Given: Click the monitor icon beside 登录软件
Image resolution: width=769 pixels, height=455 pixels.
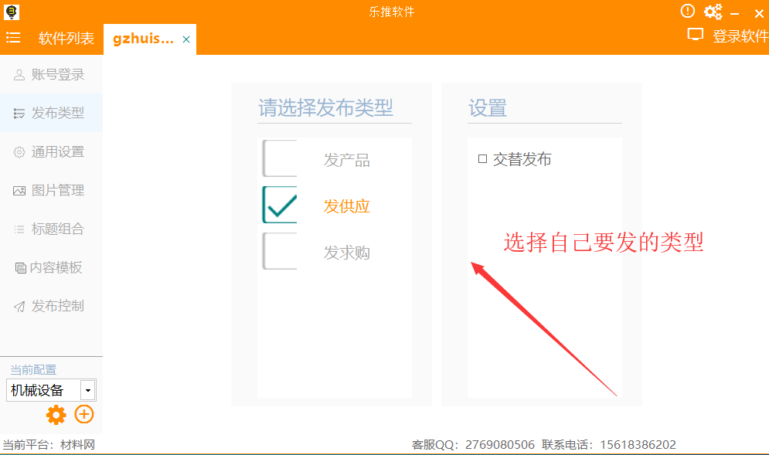Looking at the screenshot, I should point(696,35).
